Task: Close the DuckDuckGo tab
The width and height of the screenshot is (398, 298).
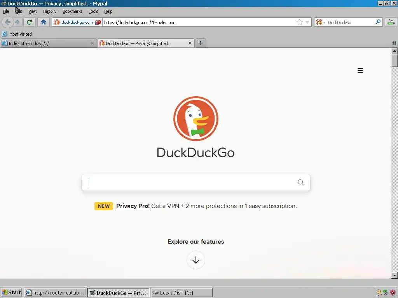Action: click(x=190, y=43)
